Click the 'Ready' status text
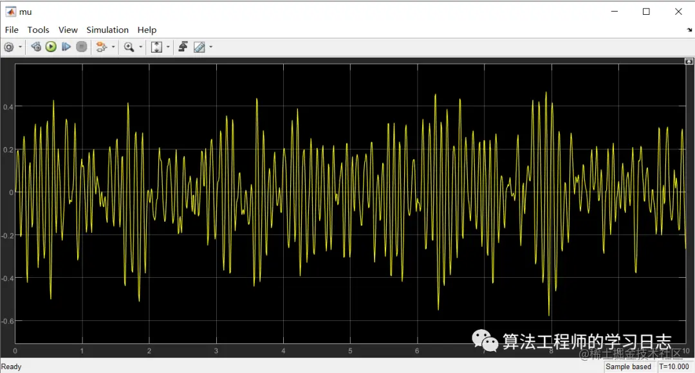Image resolution: width=695 pixels, height=373 pixels. (x=11, y=367)
